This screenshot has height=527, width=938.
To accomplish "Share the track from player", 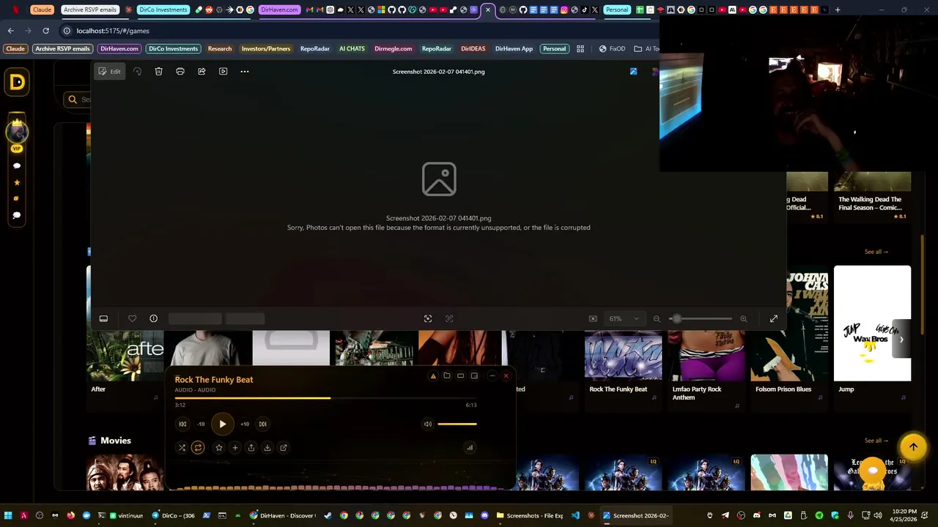I will (x=251, y=448).
